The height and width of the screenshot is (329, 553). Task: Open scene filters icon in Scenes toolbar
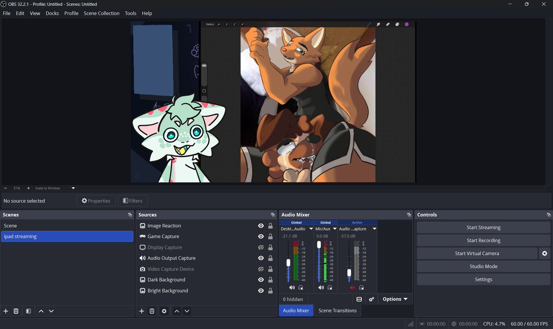(x=29, y=311)
